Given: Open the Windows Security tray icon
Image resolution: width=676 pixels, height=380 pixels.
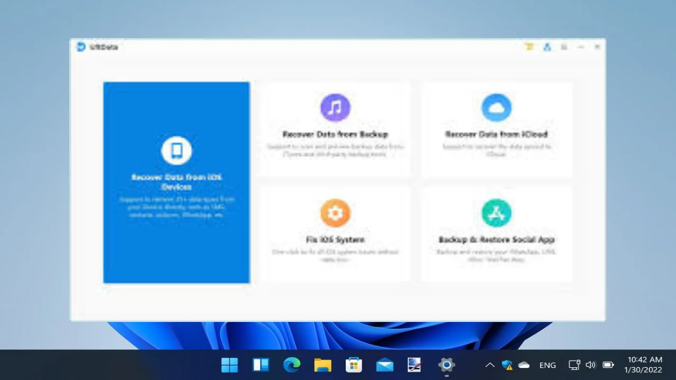Looking at the screenshot, I should [x=508, y=365].
